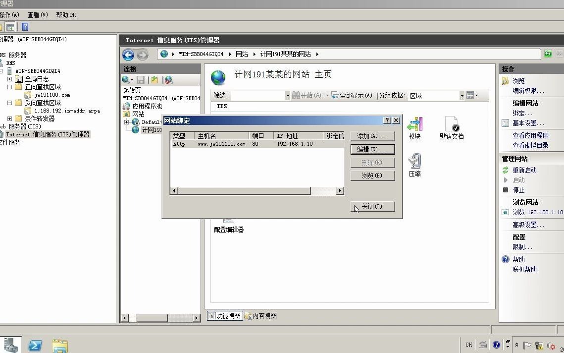564x353 pixels.
Task: Select Internet 信息服务(IIS)管理器 in the left tree
Action: 48,134
